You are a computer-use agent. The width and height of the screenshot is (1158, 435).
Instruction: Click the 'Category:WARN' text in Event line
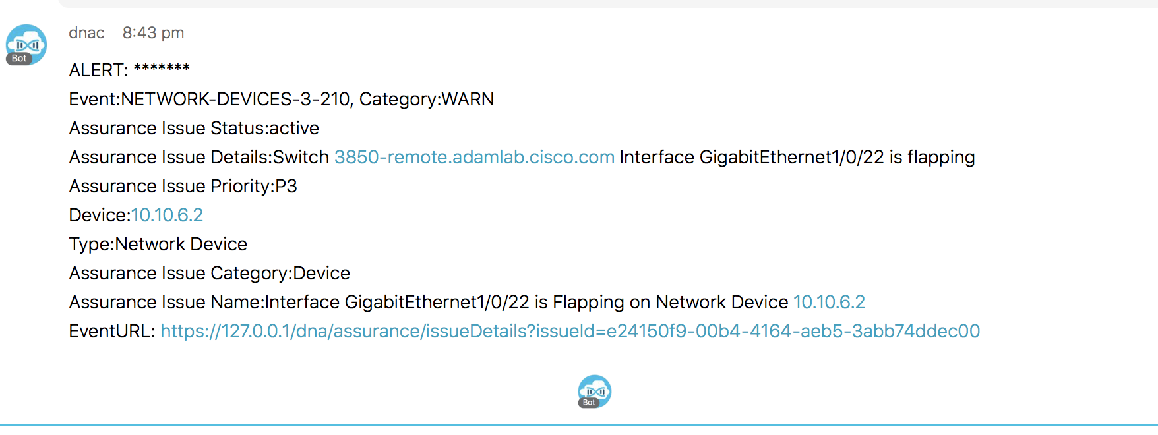[x=427, y=100]
